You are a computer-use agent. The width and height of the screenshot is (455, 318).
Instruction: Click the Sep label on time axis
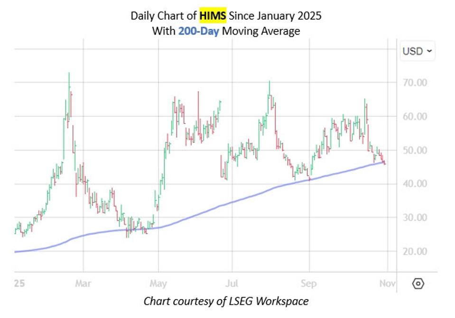(309, 284)
